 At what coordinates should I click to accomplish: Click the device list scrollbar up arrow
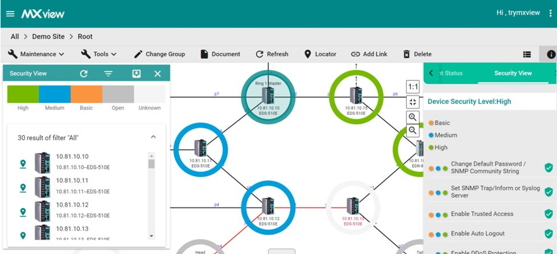tap(151, 156)
